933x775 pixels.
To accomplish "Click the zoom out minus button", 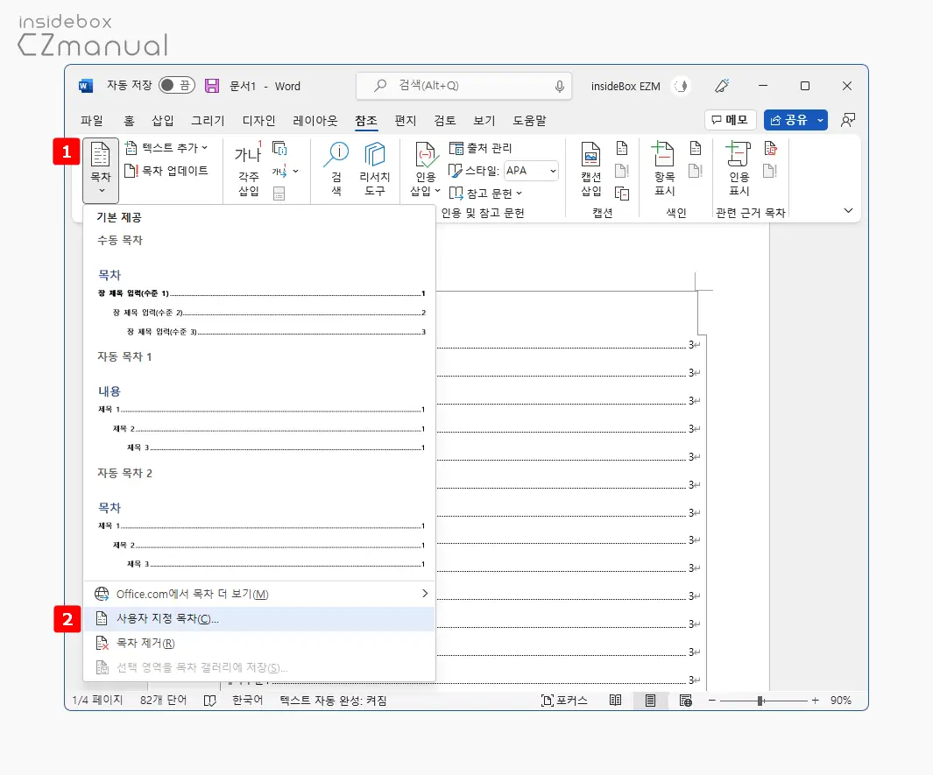I will [x=711, y=701].
